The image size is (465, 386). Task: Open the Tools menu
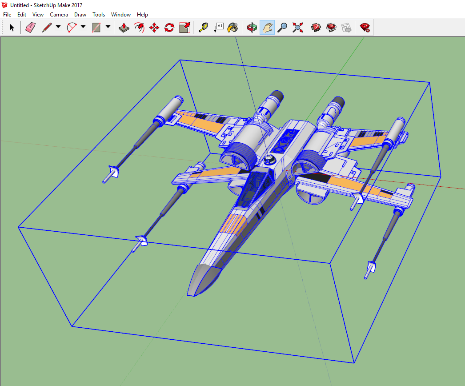pyautogui.click(x=98, y=15)
